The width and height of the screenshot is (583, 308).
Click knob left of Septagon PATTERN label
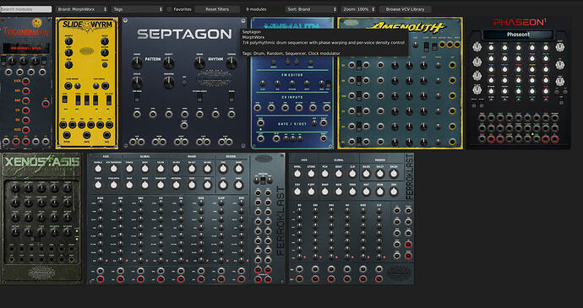(137, 63)
